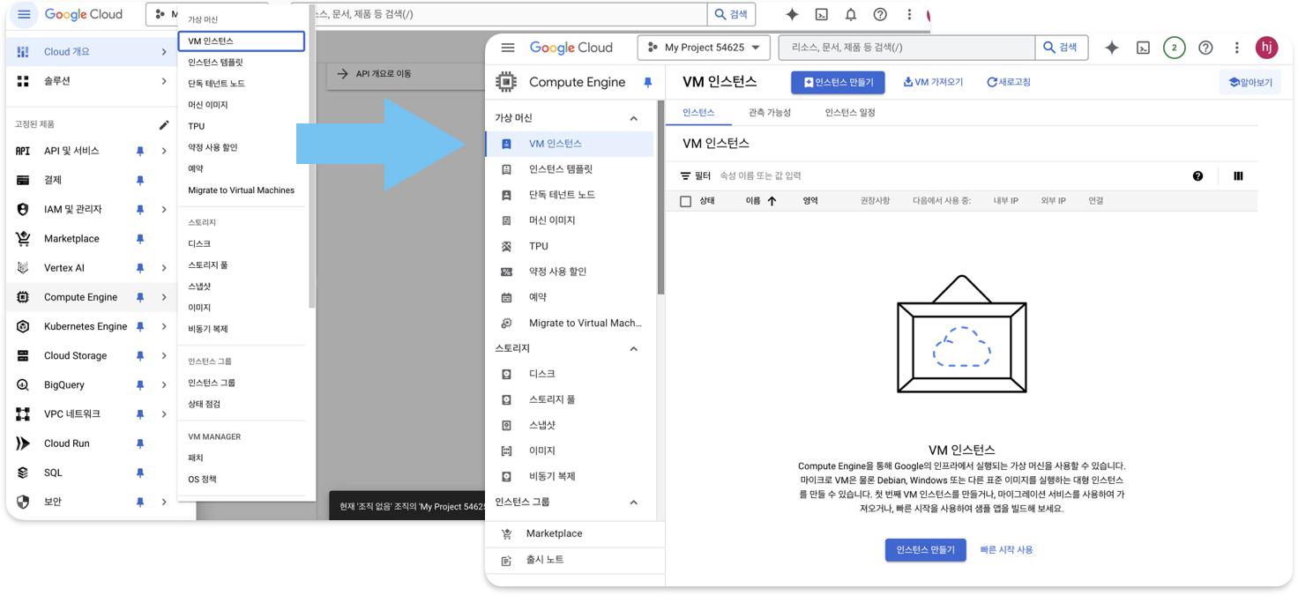Collapse the 인스턴스 그룹 section in Compute Engine sidebar
The width and height of the screenshot is (1298, 596).
[633, 503]
